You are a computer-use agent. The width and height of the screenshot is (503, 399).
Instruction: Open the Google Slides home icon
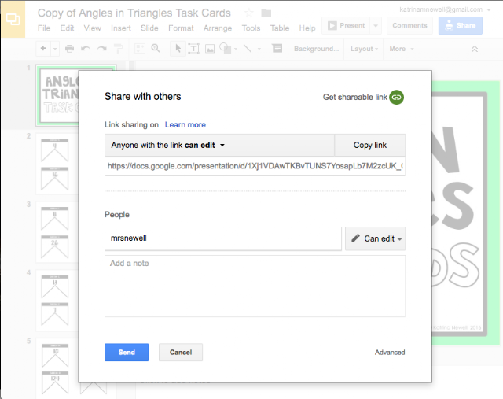(x=13, y=19)
